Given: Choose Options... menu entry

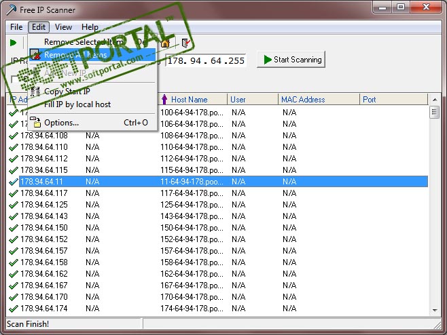Looking at the screenshot, I should (x=92, y=123).
